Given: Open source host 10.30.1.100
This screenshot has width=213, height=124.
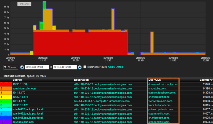Looking at the screenshot, I should (x=20, y=84).
